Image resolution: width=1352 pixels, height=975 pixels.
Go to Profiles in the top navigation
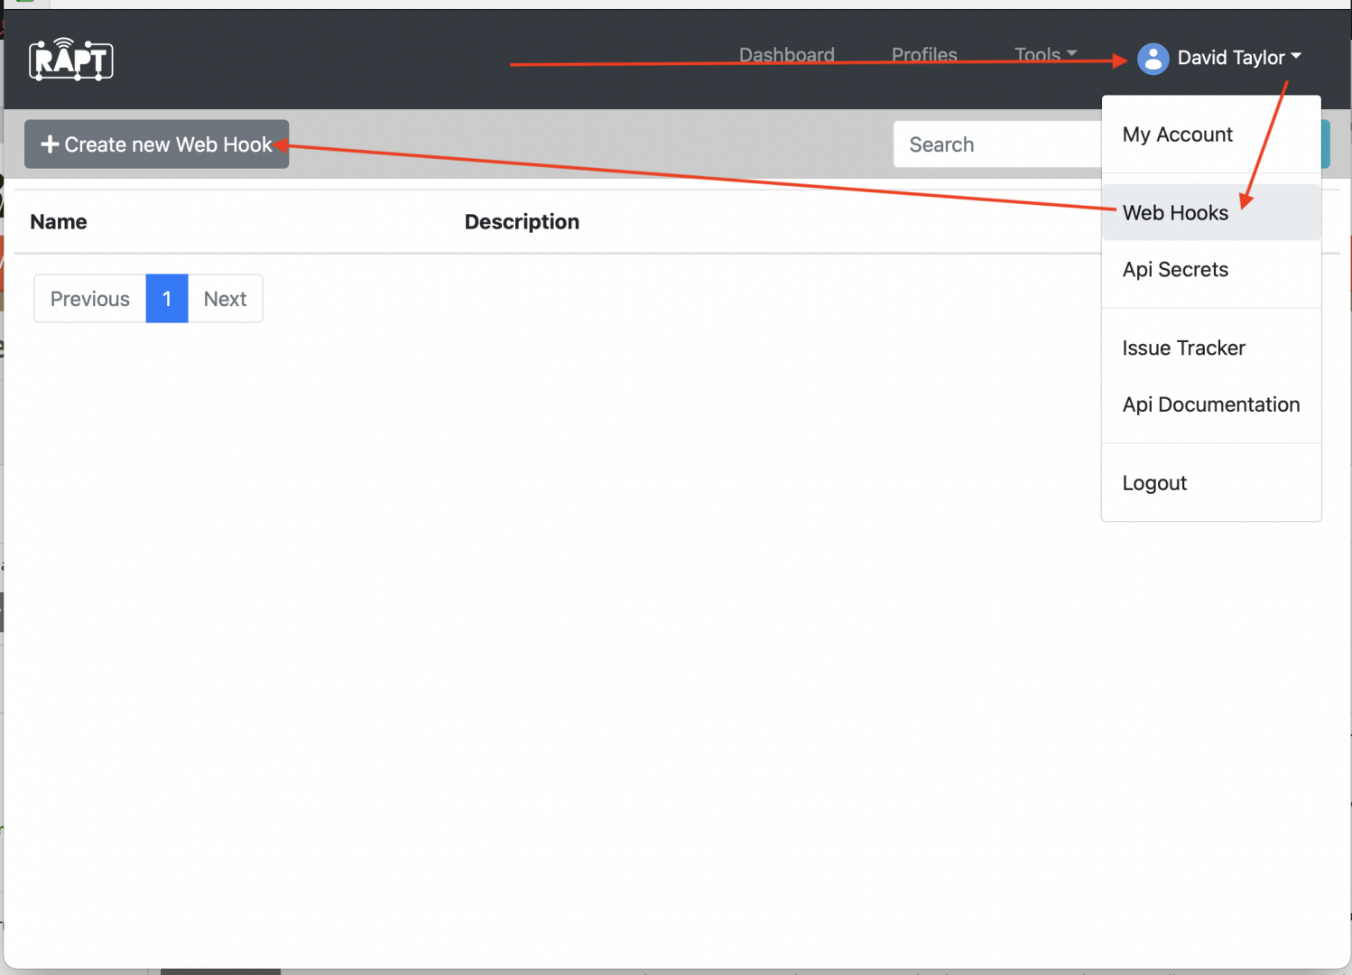click(923, 55)
